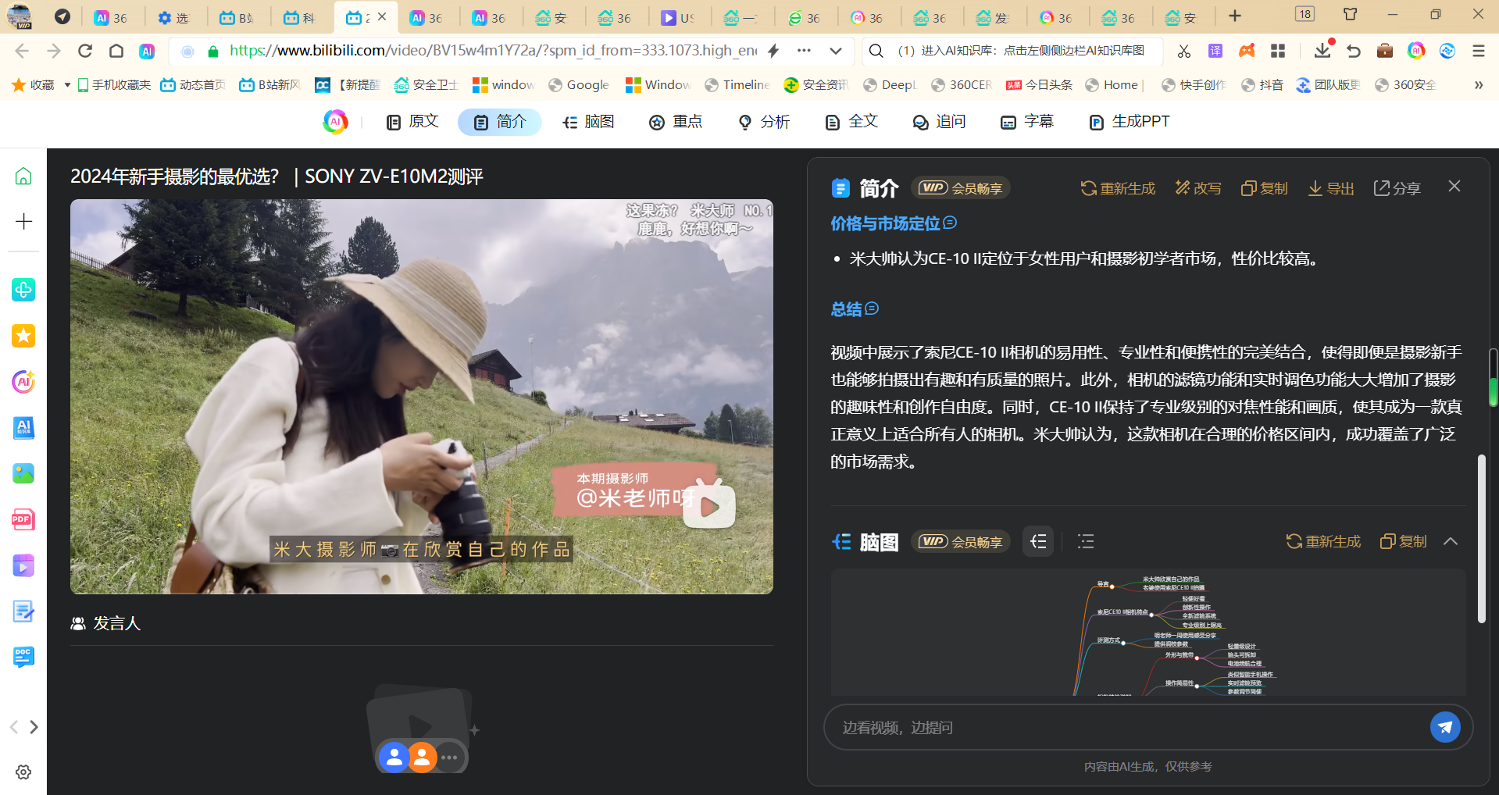
Task: Open the picture tool sidebar icon
Action: click(x=23, y=473)
